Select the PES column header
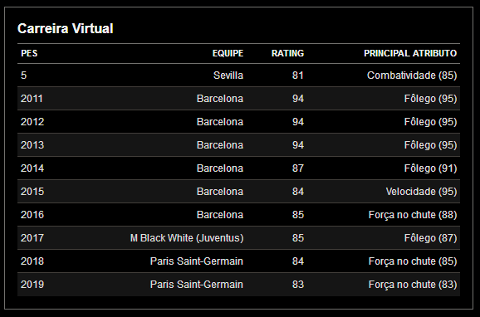This screenshot has width=480, height=317. [29, 53]
